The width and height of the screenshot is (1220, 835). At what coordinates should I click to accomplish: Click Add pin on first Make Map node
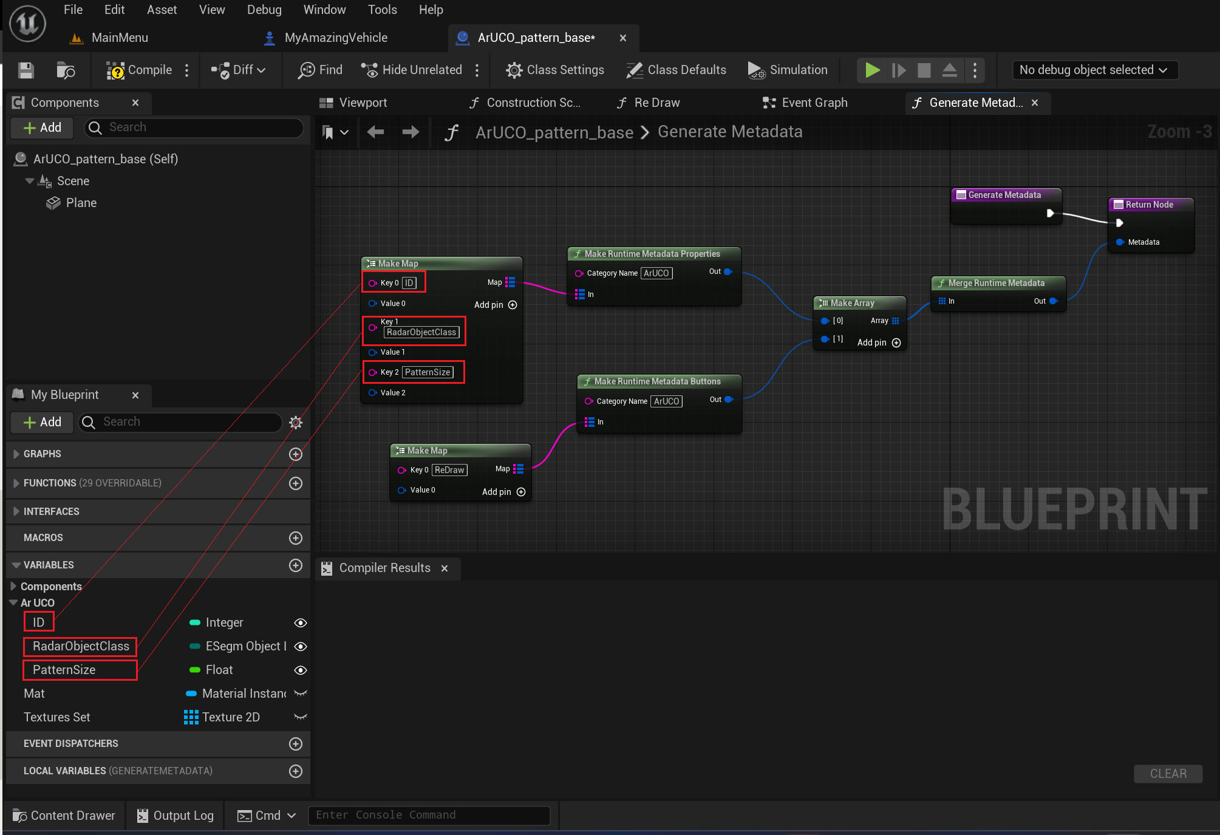tap(496, 305)
